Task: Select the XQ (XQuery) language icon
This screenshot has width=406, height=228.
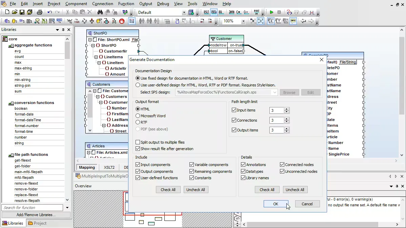Action: pos(221,12)
